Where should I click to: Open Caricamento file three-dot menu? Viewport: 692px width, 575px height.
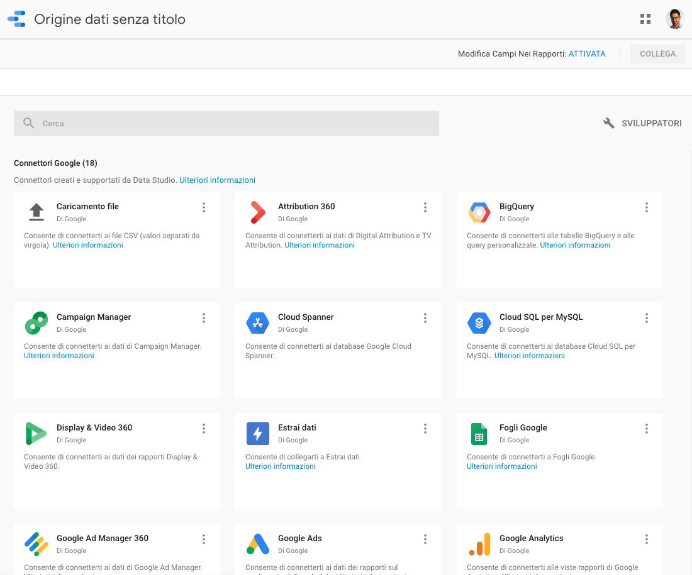(203, 207)
